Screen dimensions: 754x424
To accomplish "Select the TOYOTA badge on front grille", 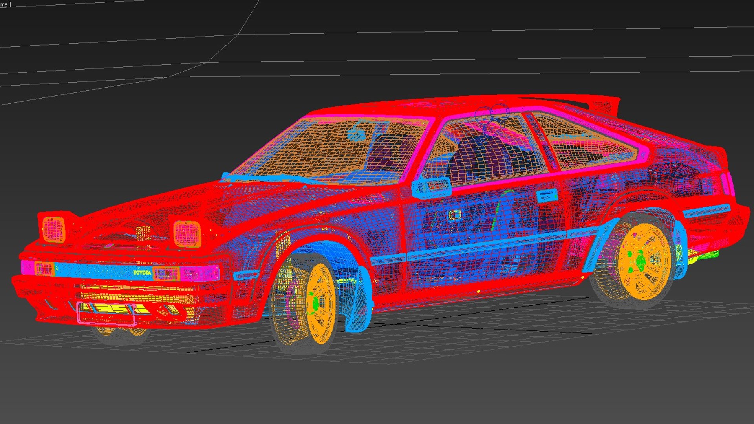I will 142,272.
